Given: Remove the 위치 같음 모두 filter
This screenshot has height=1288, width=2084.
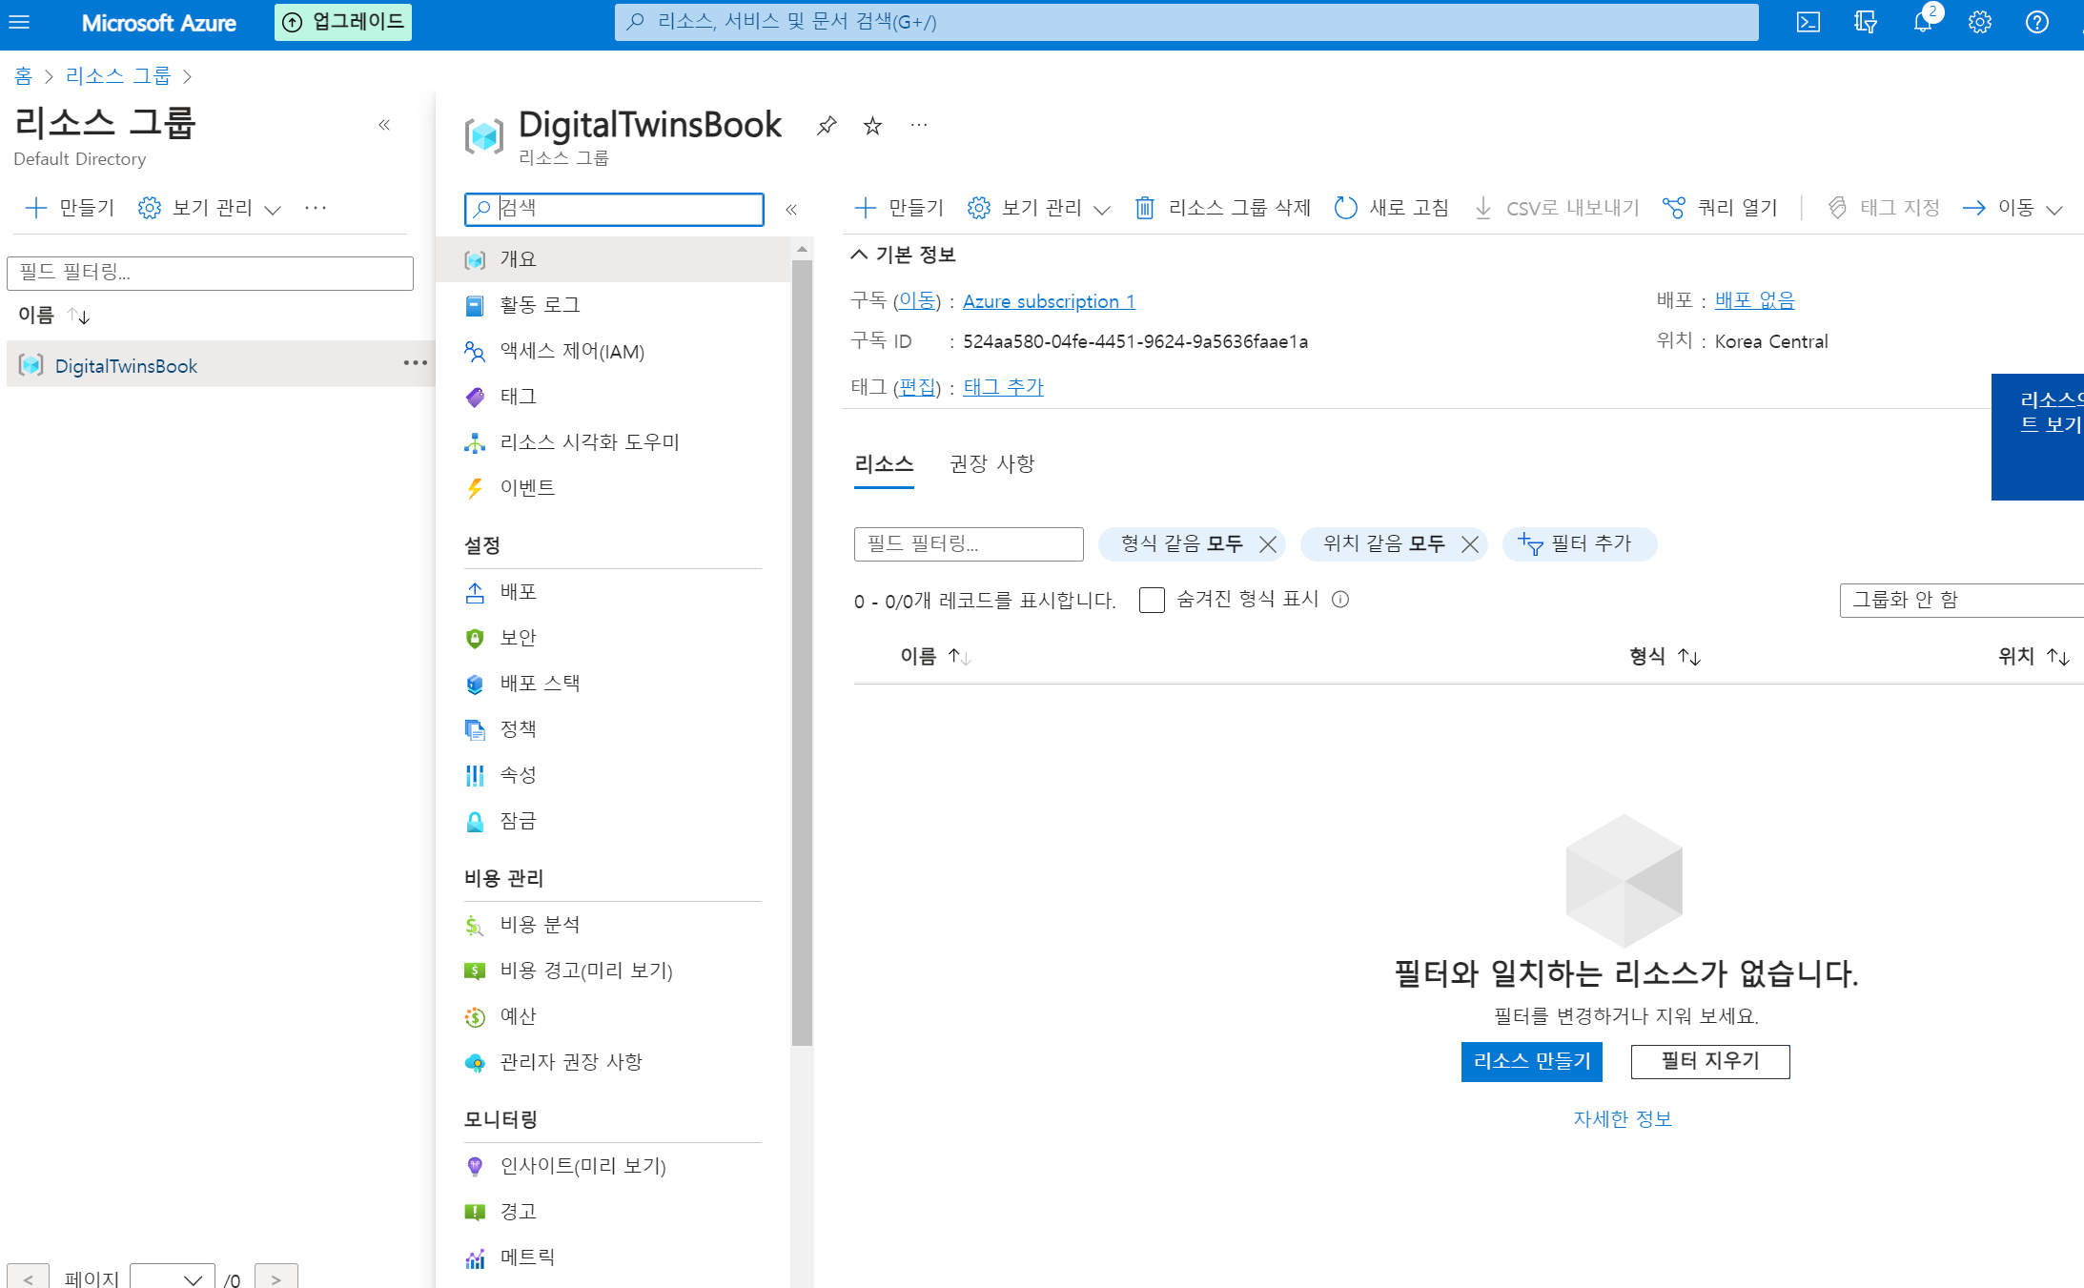Looking at the screenshot, I should tap(1469, 544).
